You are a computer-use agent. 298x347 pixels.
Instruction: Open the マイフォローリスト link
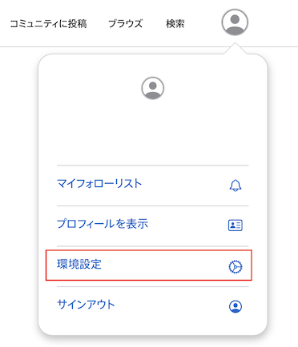[99, 184]
